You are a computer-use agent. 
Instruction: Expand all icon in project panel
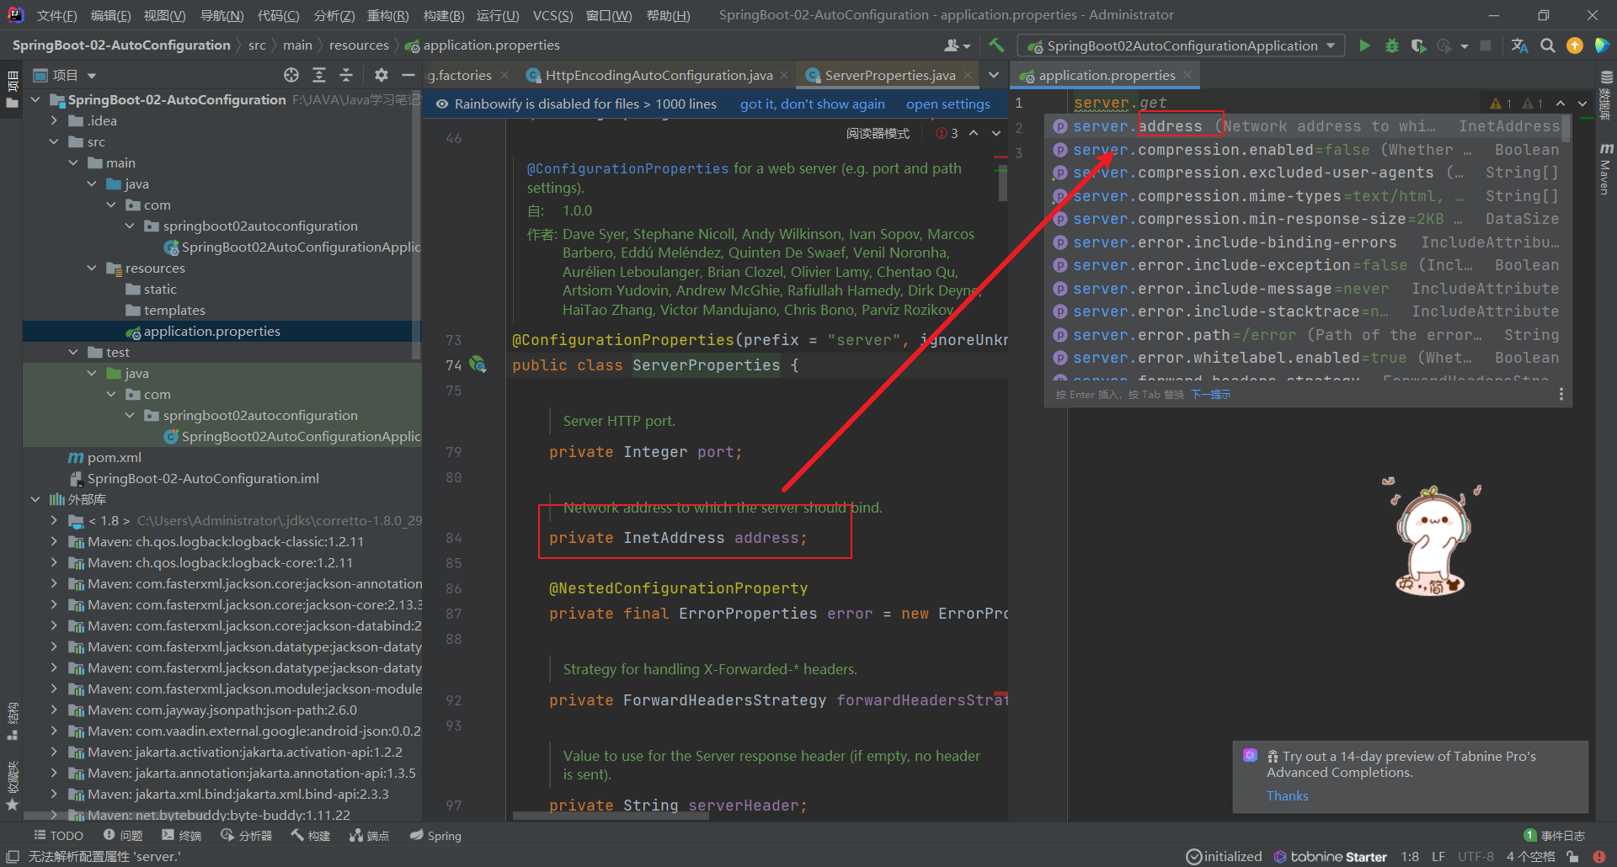click(x=319, y=75)
